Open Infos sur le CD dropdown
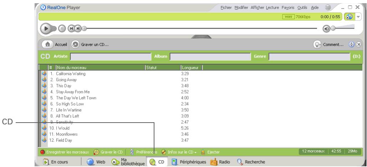Viewport: 367px width, 167px height. click(x=179, y=152)
